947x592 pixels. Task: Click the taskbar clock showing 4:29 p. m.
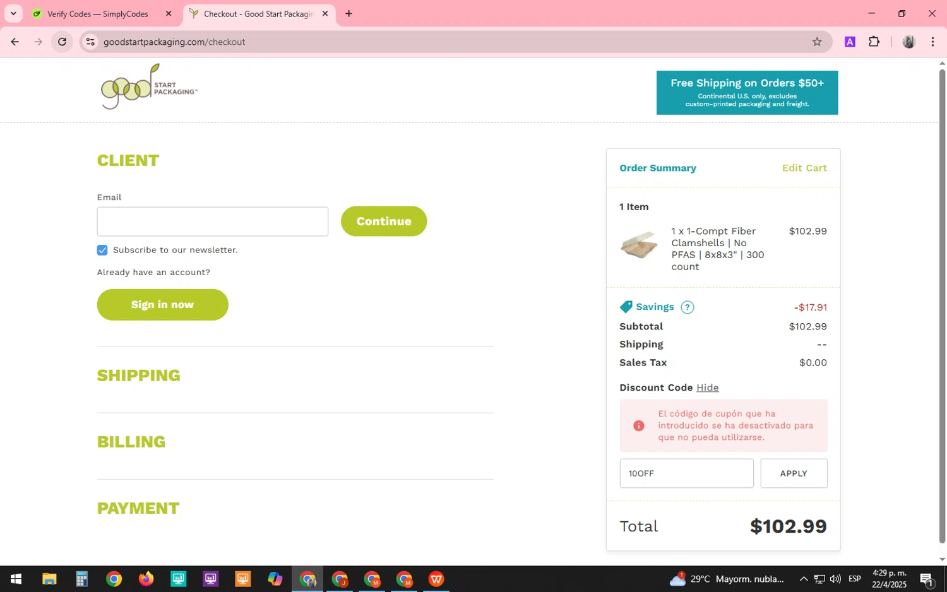[x=890, y=579]
